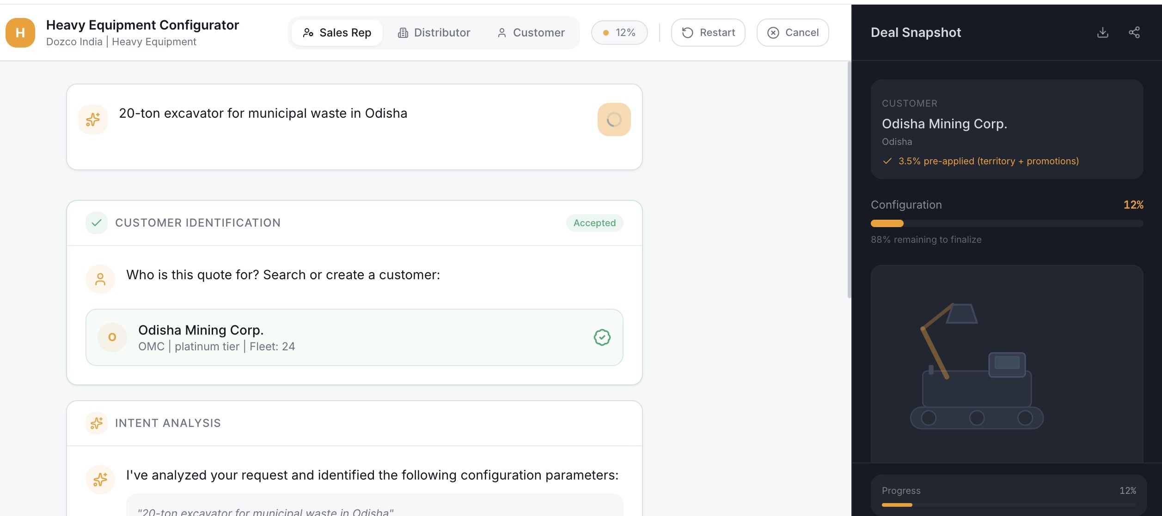
Task: Click the verified badge on Odisha Mining Corp
Action: [x=601, y=337]
